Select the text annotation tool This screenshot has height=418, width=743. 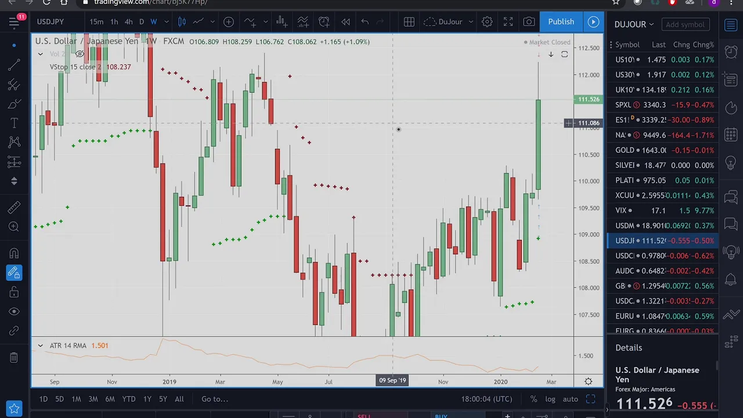(x=14, y=123)
